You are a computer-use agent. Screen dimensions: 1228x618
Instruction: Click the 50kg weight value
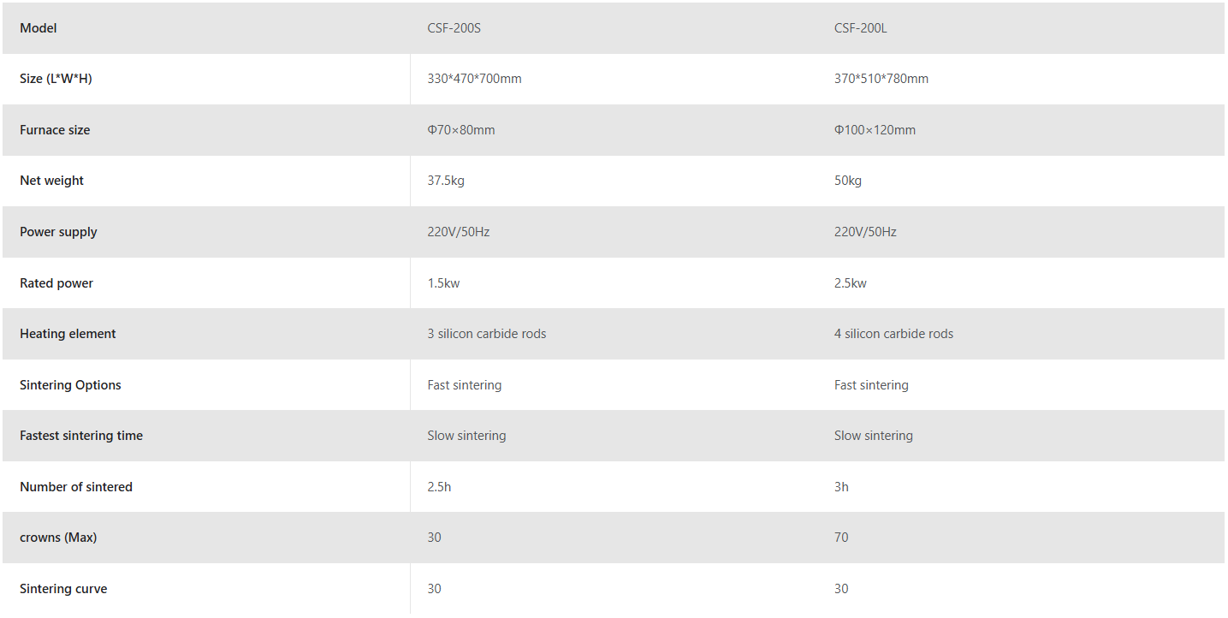point(848,181)
